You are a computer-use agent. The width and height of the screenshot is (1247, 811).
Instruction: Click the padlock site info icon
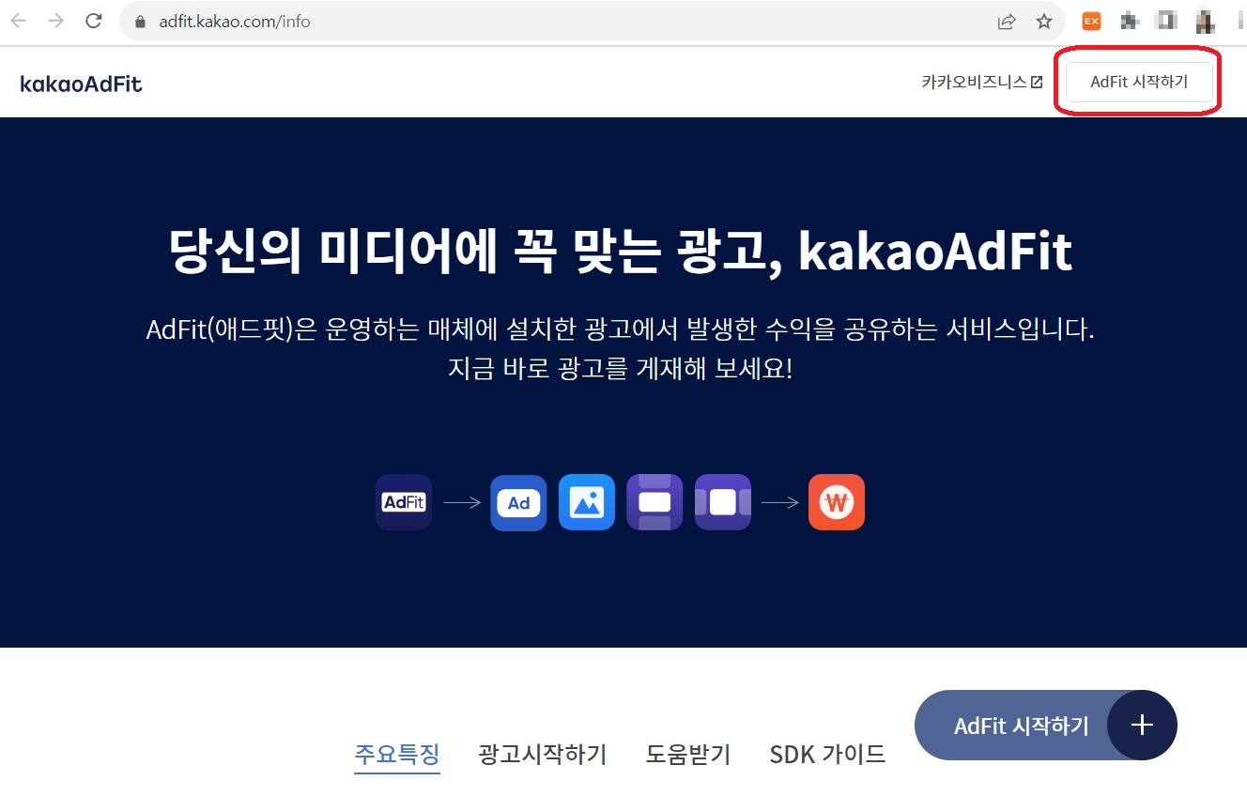(141, 22)
